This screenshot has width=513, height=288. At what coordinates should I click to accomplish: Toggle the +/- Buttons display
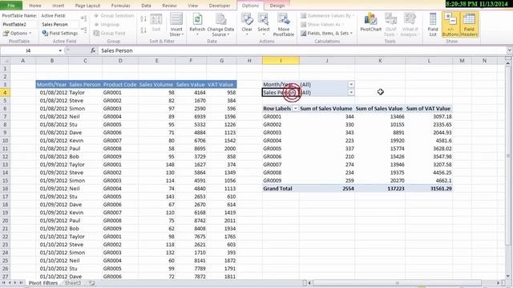450,25
